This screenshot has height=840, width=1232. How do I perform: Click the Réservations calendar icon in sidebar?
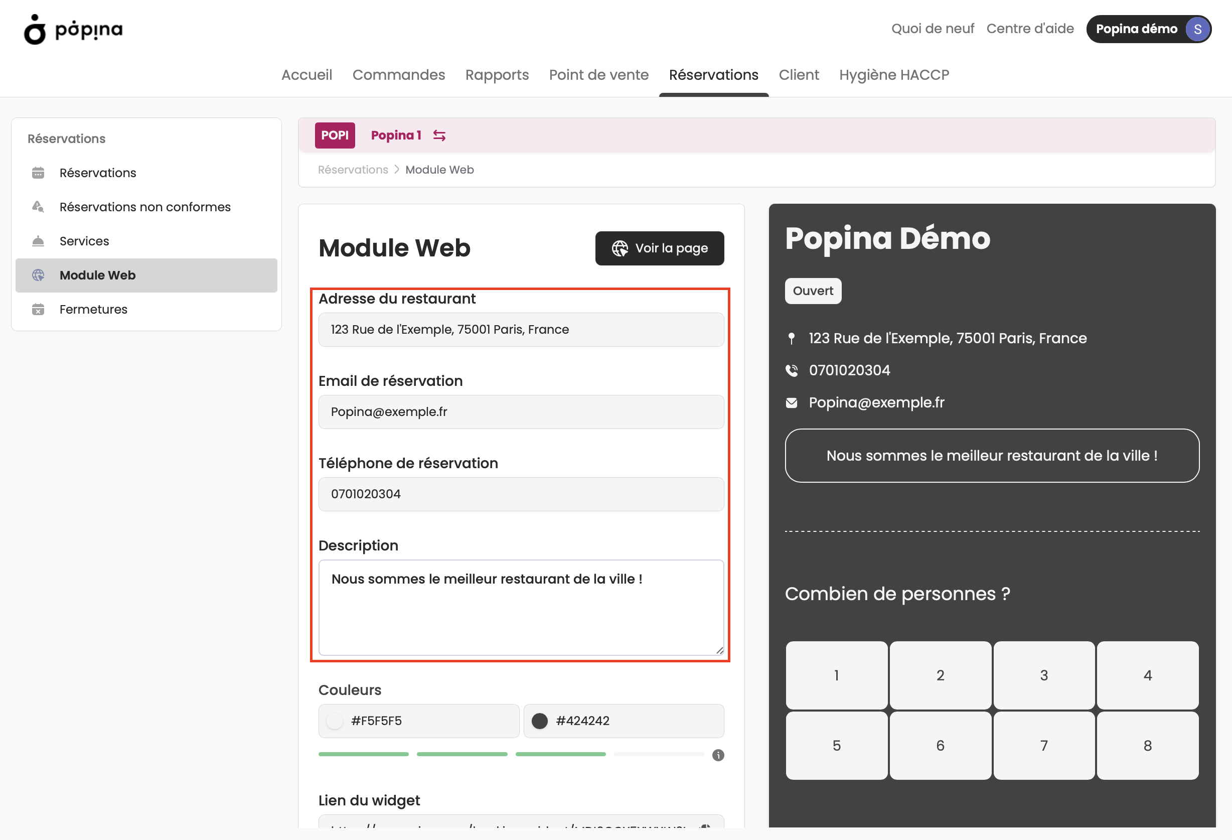coord(38,173)
